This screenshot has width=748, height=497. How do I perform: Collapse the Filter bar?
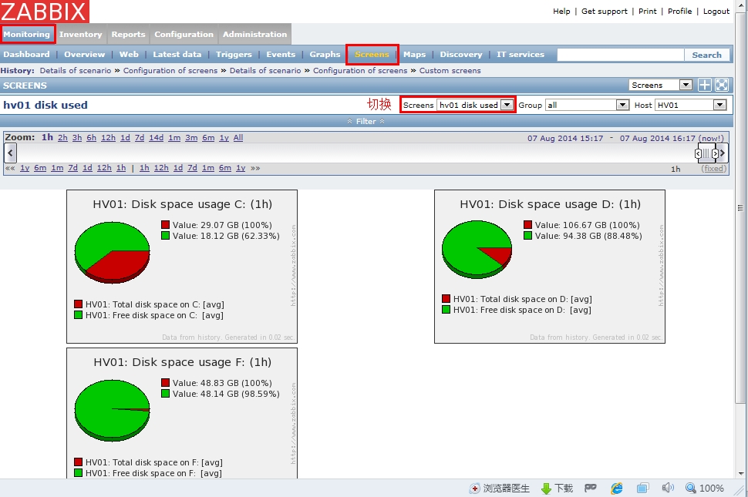click(x=366, y=122)
